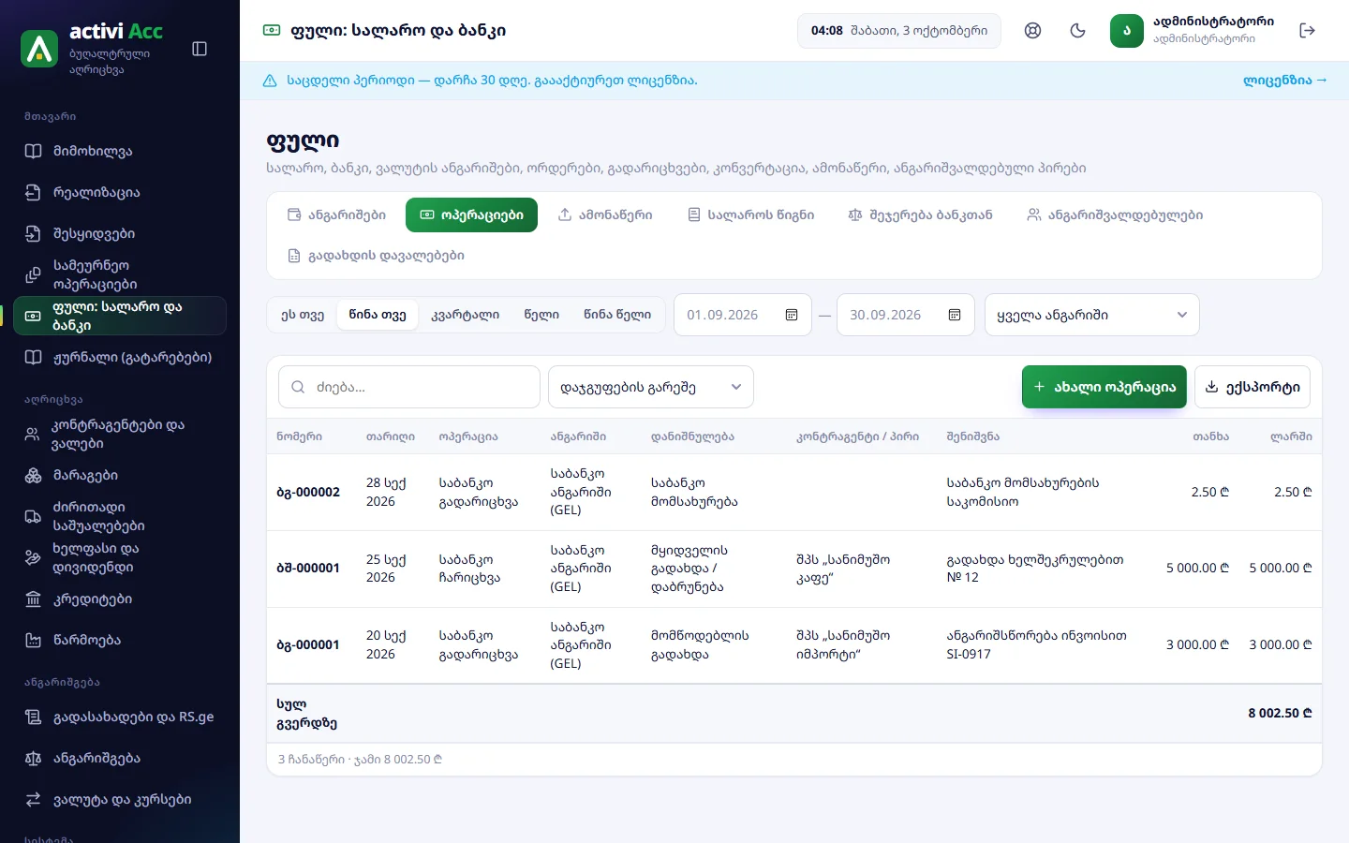Expand the დაჯგუფების გარეშე grouping dropdown

(x=651, y=387)
